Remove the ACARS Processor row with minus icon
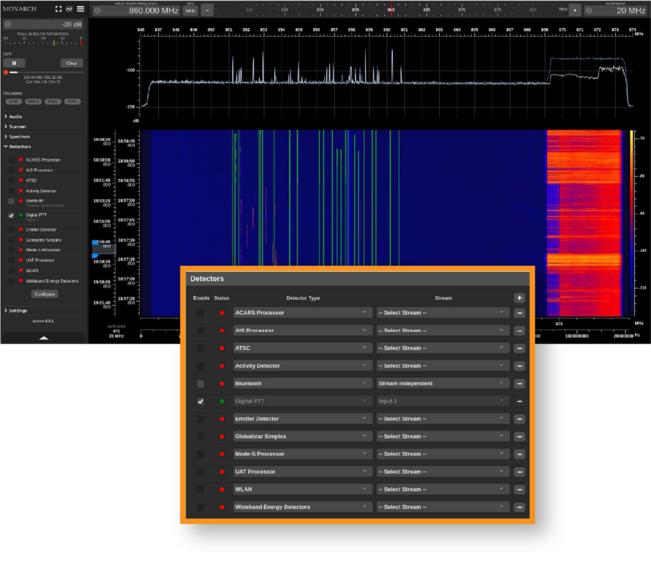651x561 pixels. [x=519, y=313]
